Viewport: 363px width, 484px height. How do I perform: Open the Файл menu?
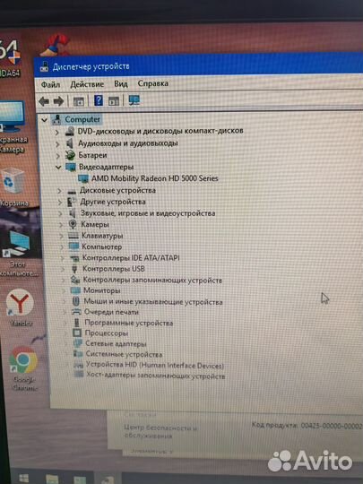(x=50, y=84)
